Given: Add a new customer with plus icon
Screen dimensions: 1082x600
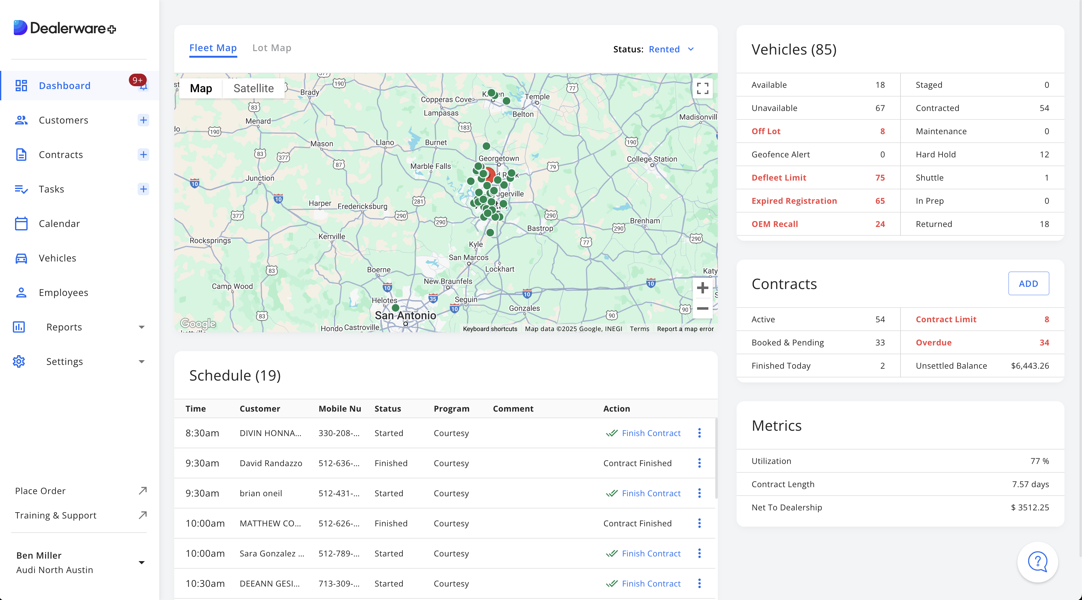Looking at the screenshot, I should coord(143,120).
